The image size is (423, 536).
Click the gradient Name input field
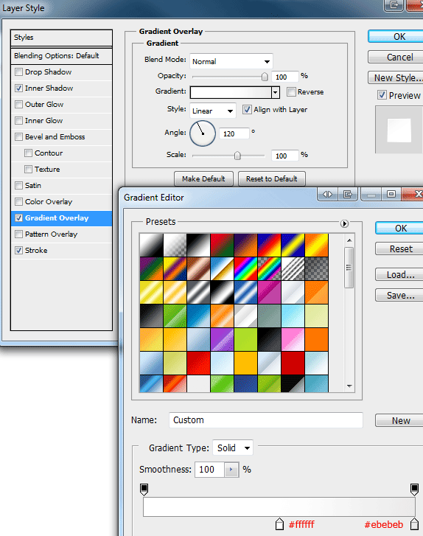point(266,420)
